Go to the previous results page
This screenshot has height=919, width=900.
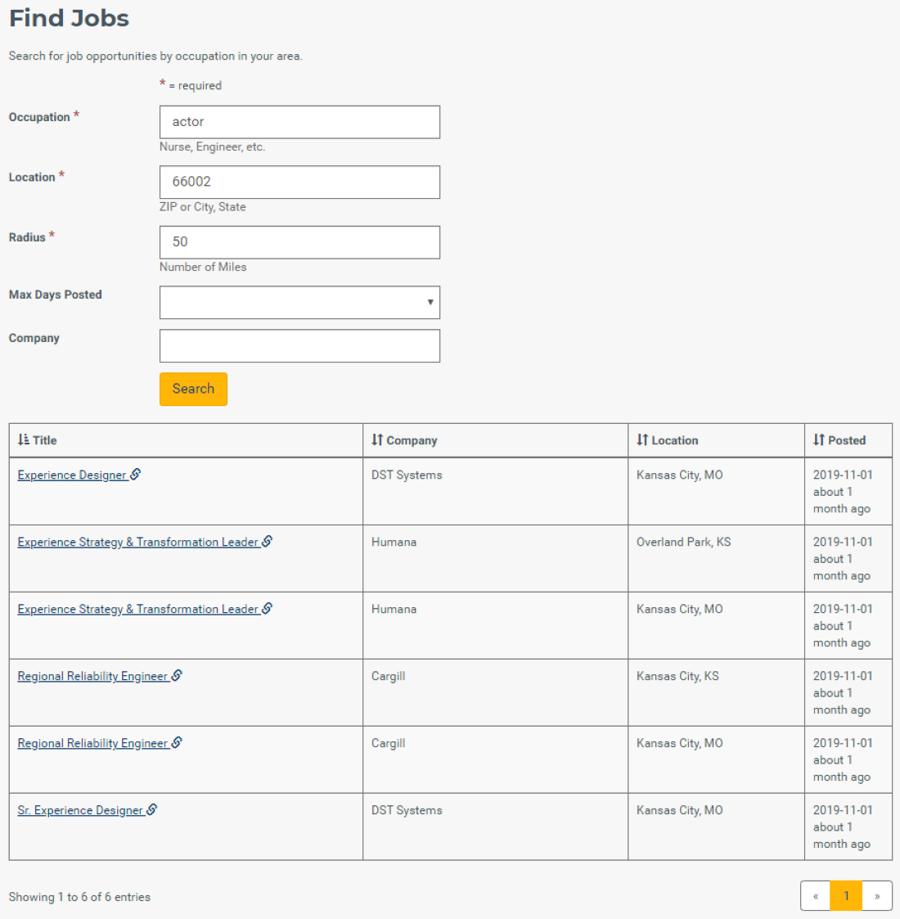click(816, 895)
